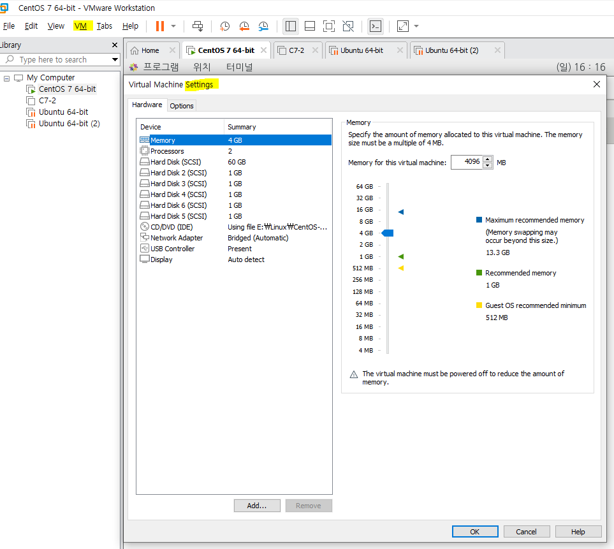
Task: Click the Unity mode toolbar icon
Action: click(x=348, y=26)
